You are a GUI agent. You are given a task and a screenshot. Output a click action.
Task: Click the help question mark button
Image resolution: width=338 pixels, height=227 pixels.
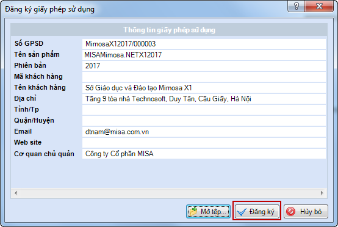tap(296, 6)
